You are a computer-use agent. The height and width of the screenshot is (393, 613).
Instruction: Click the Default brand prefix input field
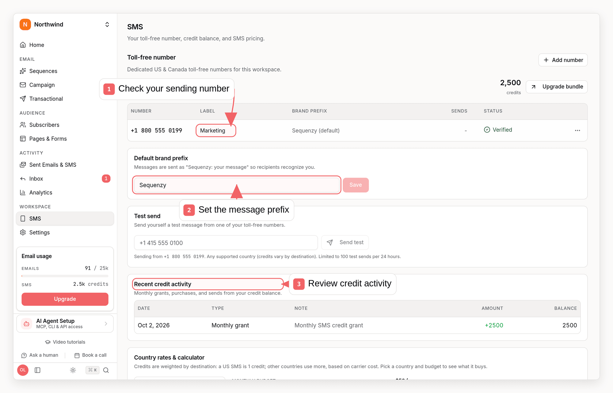[x=237, y=185]
